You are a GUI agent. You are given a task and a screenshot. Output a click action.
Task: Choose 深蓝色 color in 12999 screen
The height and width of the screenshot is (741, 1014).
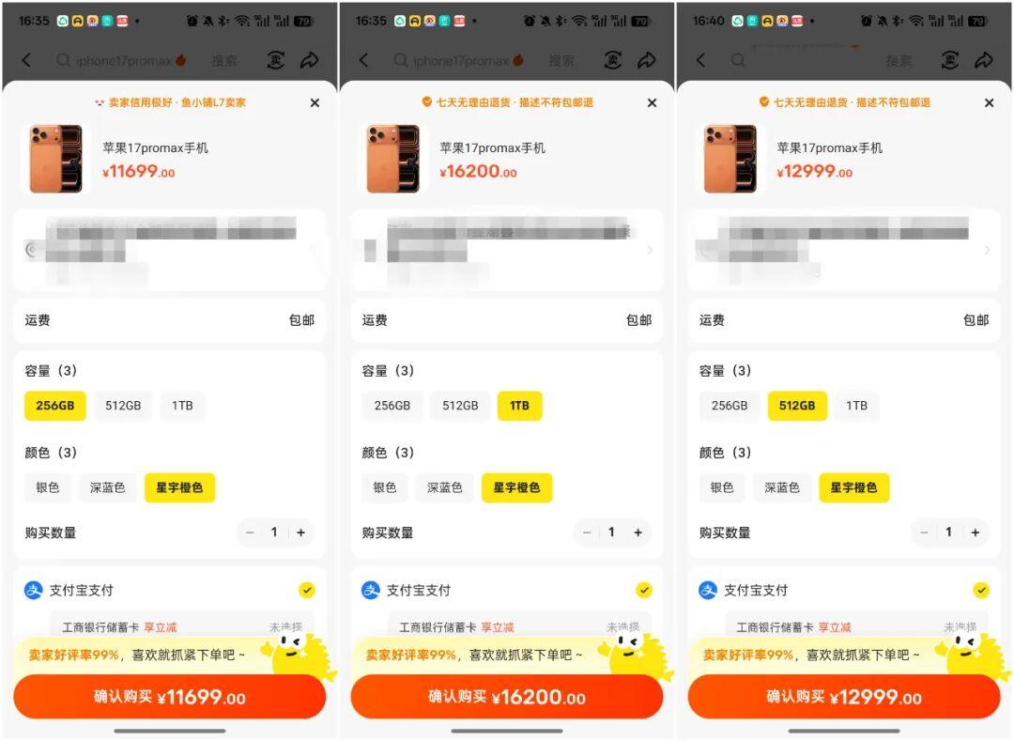782,487
